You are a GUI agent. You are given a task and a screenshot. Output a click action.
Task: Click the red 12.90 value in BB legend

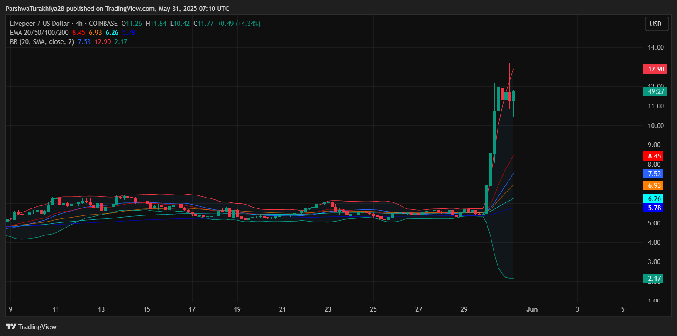point(103,42)
